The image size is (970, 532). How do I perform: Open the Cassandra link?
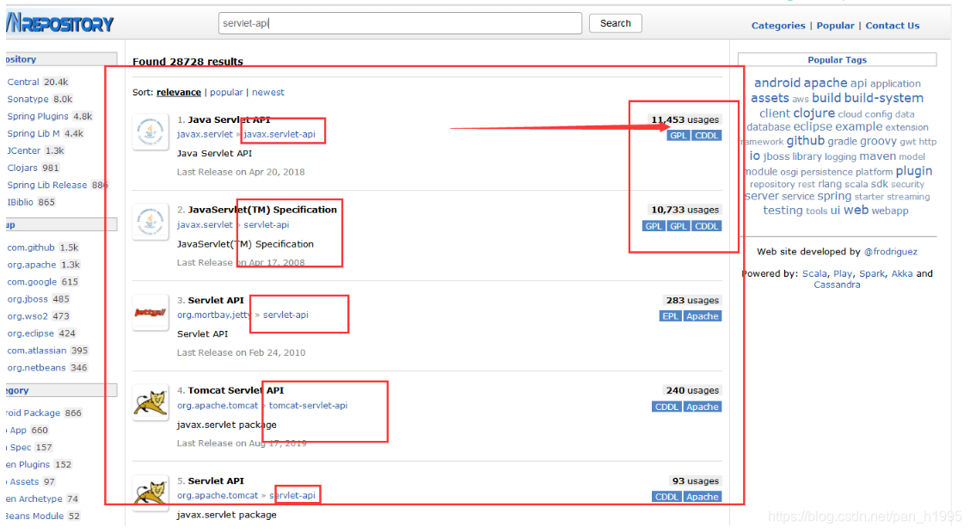837,284
